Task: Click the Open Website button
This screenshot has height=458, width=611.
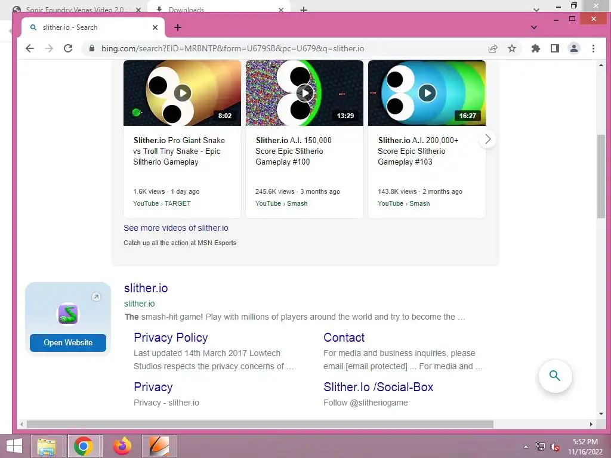Action: 68,343
